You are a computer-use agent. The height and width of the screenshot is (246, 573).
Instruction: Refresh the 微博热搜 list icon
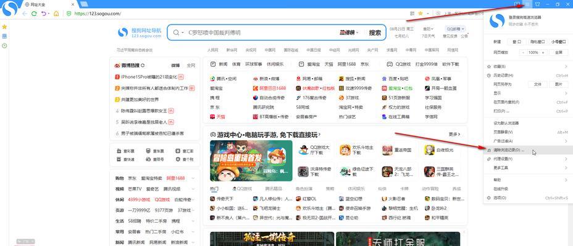143,66
